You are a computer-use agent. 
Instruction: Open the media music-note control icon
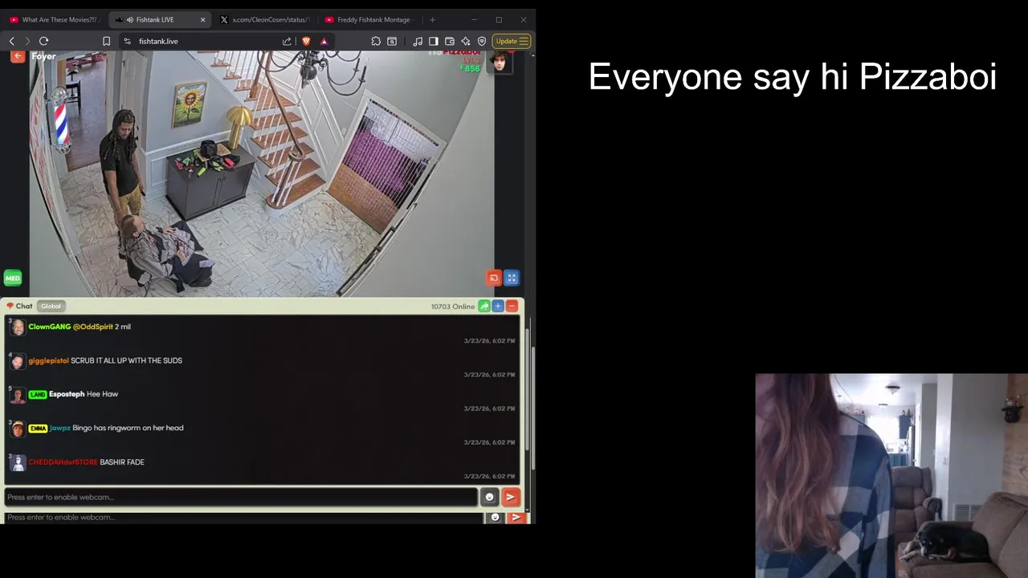418,41
